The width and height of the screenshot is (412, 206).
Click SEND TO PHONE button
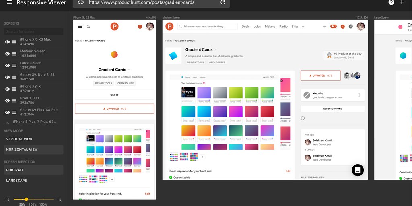[x=333, y=109]
